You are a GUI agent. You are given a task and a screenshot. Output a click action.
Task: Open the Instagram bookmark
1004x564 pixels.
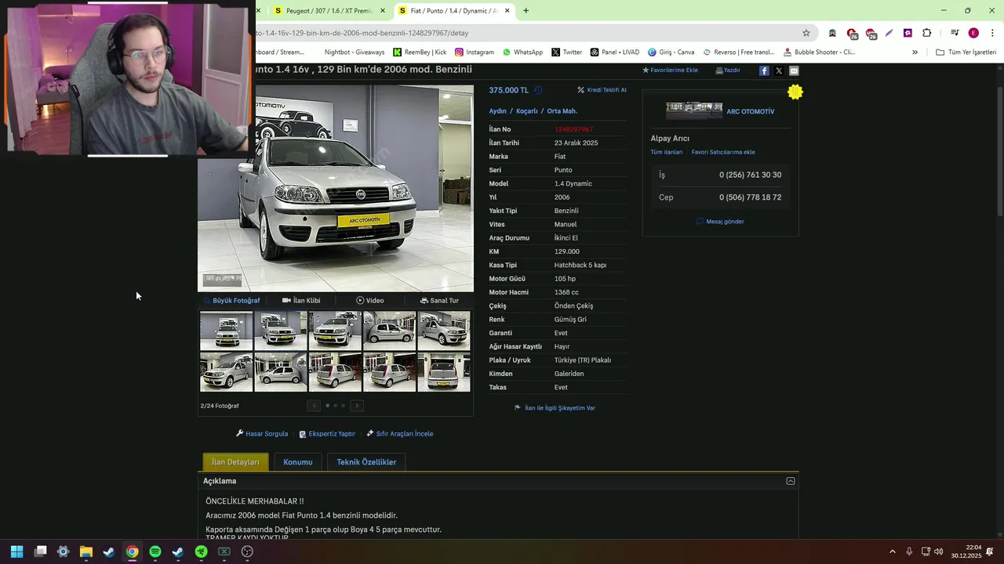click(475, 52)
